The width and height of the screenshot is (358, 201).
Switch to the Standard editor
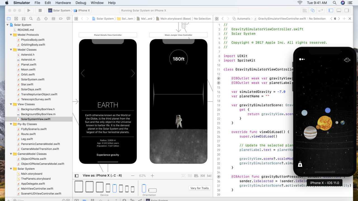coord(305,10)
